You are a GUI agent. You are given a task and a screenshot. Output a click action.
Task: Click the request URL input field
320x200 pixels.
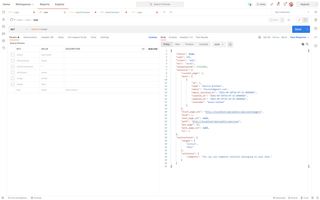click(x=160, y=29)
